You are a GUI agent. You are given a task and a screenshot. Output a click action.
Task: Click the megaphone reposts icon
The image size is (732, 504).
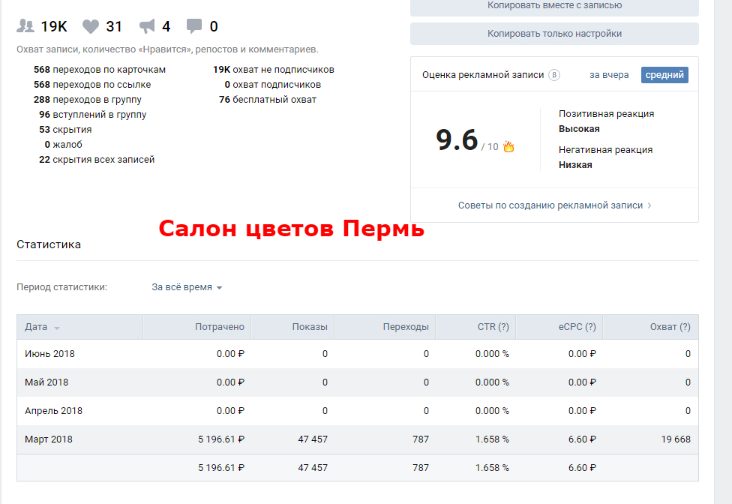coord(148,26)
